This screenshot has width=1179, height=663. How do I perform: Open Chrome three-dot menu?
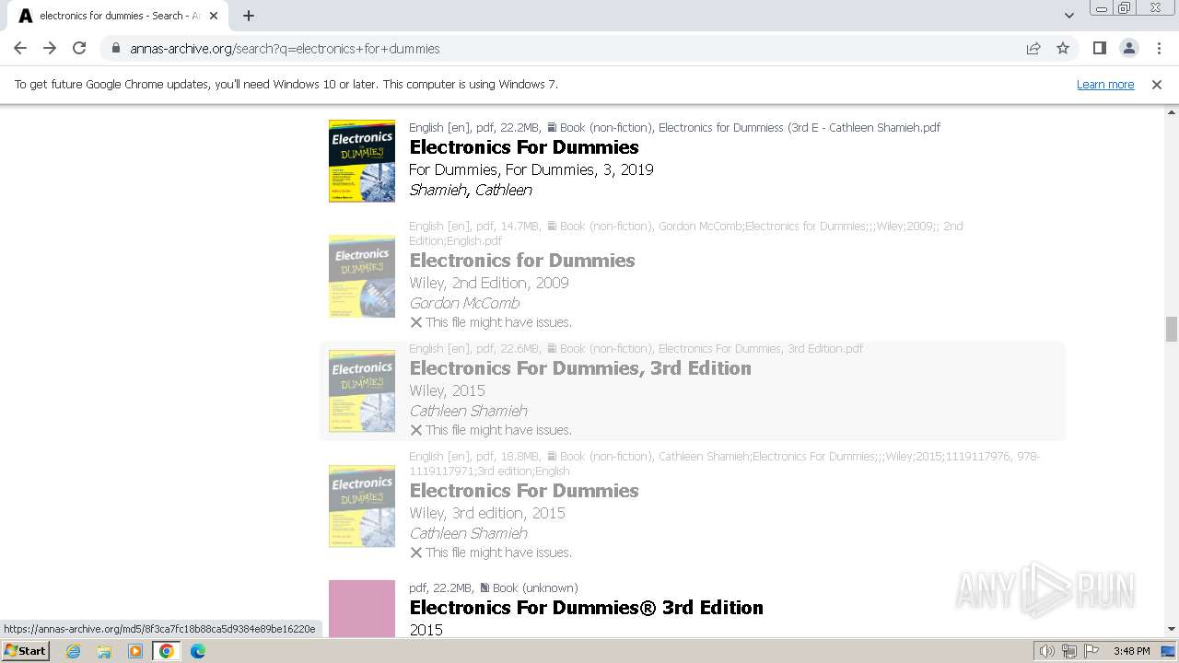click(x=1160, y=48)
